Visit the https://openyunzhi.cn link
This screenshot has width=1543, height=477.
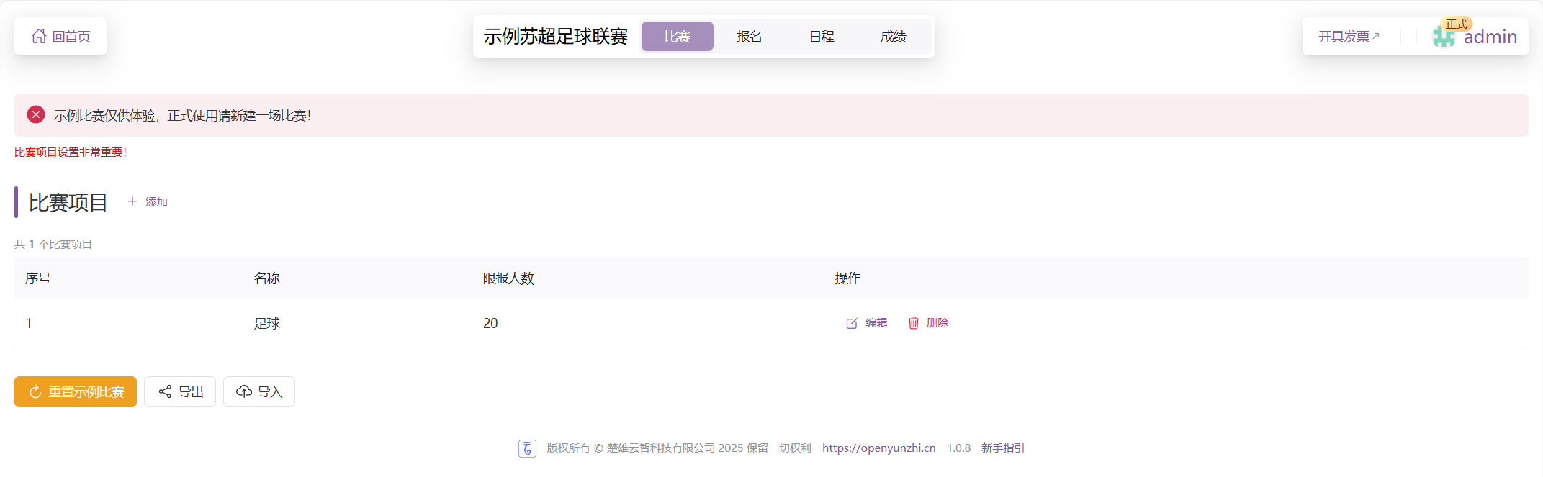pos(878,448)
